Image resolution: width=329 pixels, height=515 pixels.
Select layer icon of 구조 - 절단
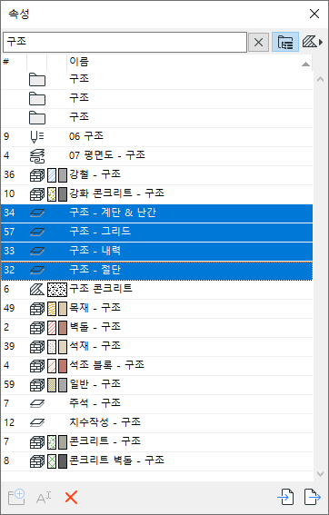pyautogui.click(x=37, y=271)
